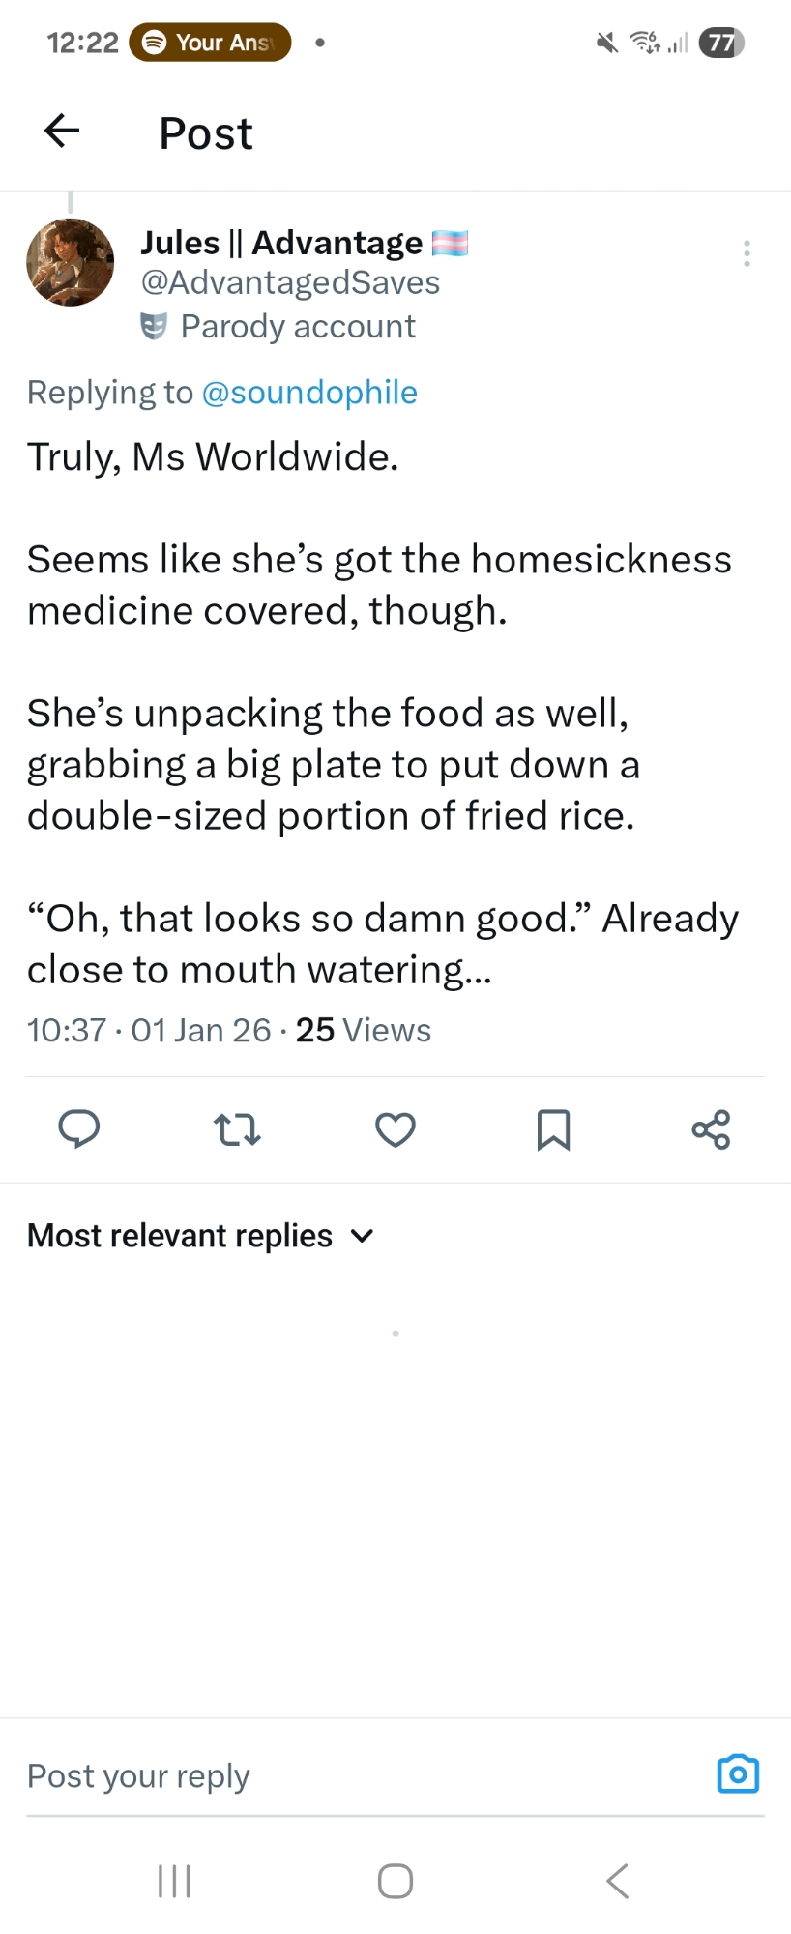Viewport: 791px width, 1934px height.
Task: Tap the Parody account label
Action: point(297,327)
